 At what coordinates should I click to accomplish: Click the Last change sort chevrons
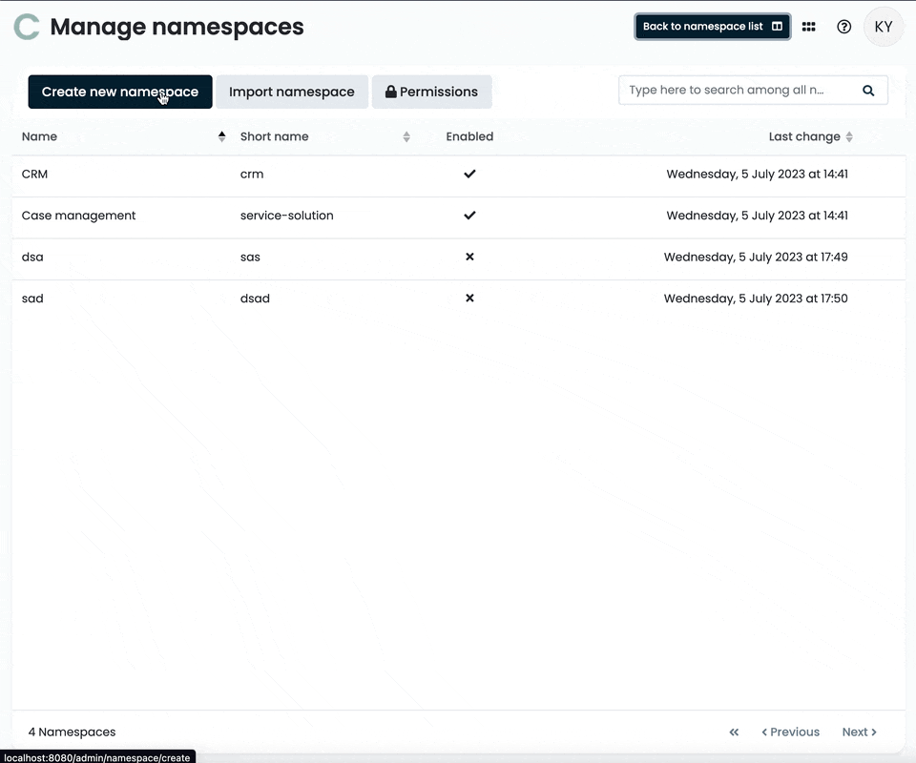tap(849, 136)
